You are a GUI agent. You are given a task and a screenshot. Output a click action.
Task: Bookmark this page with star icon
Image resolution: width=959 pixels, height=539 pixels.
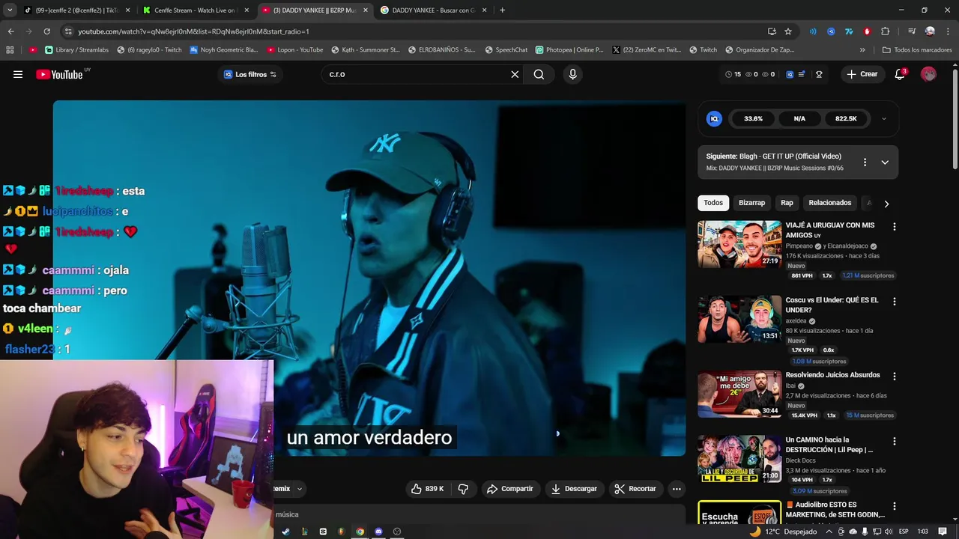point(788,31)
